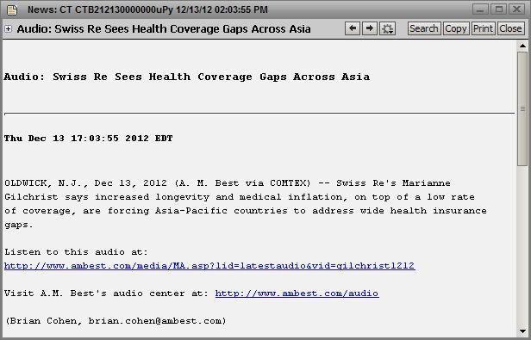Click the Search button
The height and width of the screenshot is (340, 531).
pyautogui.click(x=424, y=28)
